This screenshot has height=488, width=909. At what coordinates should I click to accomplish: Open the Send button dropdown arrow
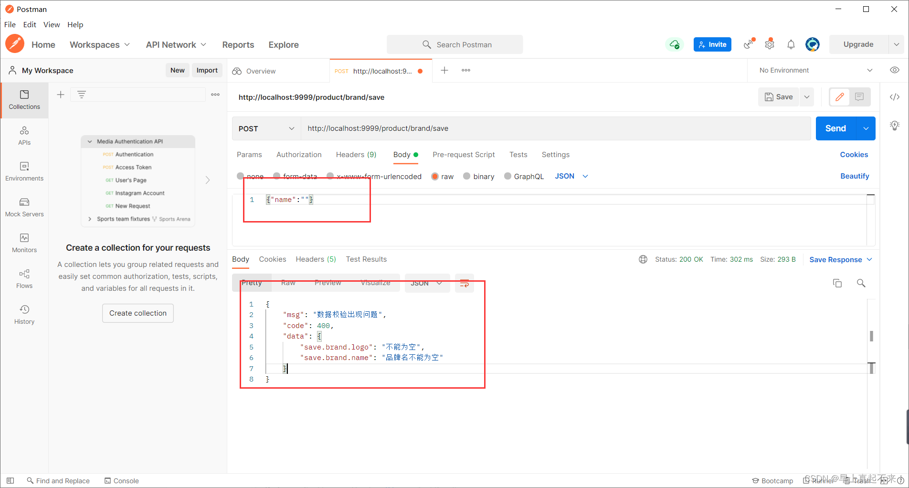[x=866, y=128]
